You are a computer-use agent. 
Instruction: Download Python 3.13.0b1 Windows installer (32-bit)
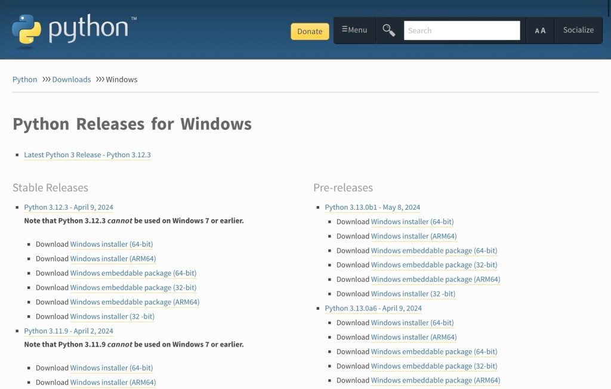click(x=413, y=294)
